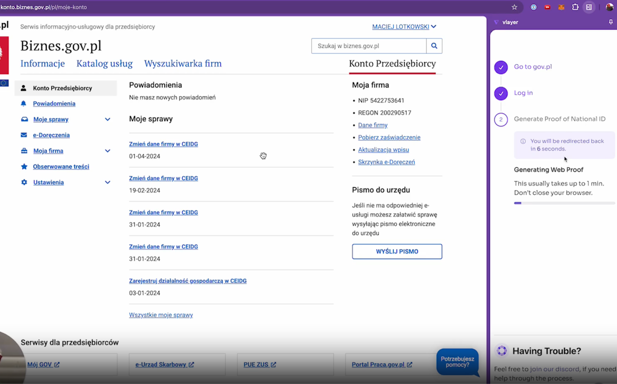Open the browser extensions puzzle icon
Image resolution: width=617 pixels, height=384 pixels.
tap(575, 7)
